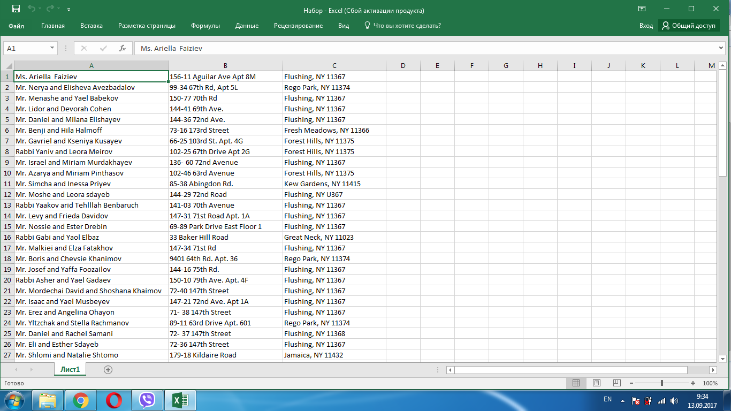Zoom in with the plus icon
The height and width of the screenshot is (411, 731).
tap(693, 383)
